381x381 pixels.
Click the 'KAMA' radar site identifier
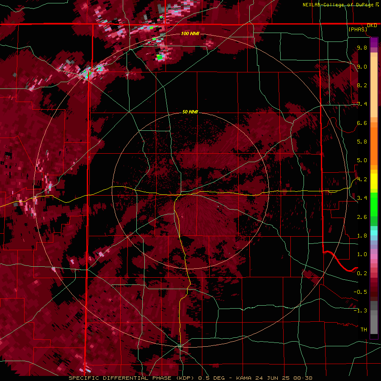click(x=244, y=378)
